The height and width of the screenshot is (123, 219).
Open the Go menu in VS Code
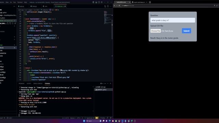pos(11,2)
